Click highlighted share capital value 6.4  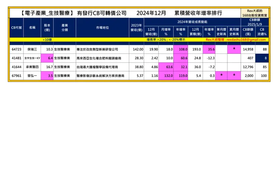47,58
